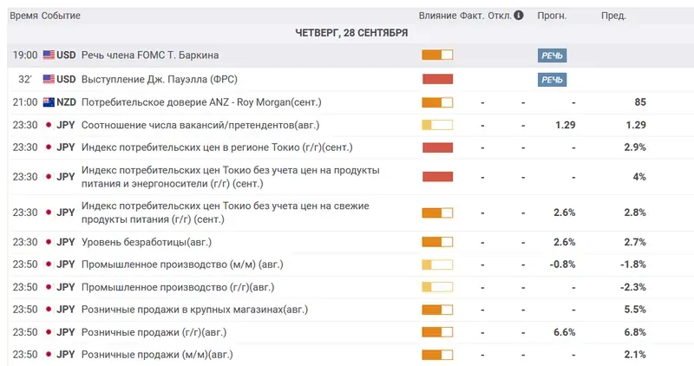Image resolution: width=694 pixels, height=366 pixels.
Task: Click red high-impact bar for Выступление Пауэлла
Action: (x=437, y=79)
